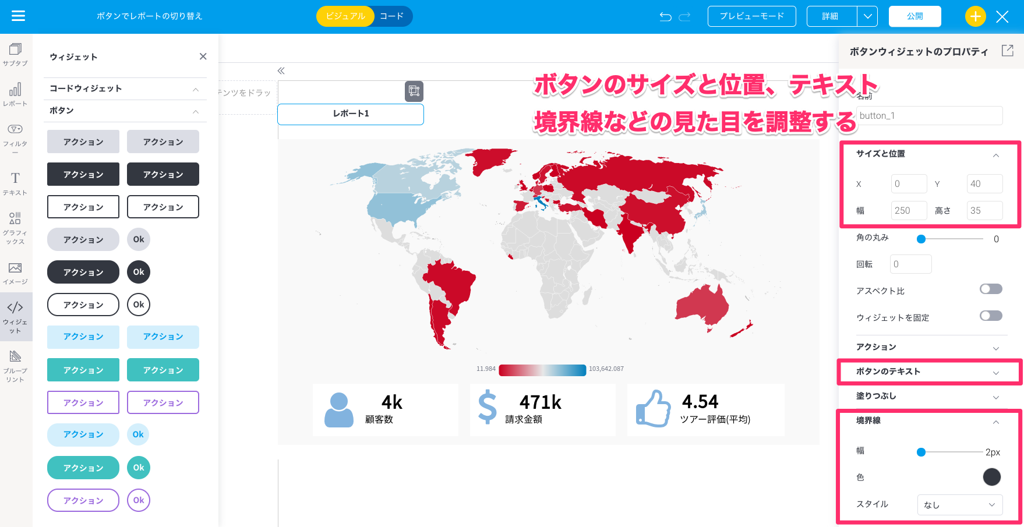
Task: Click the 詳細 button
Action: [x=831, y=16]
